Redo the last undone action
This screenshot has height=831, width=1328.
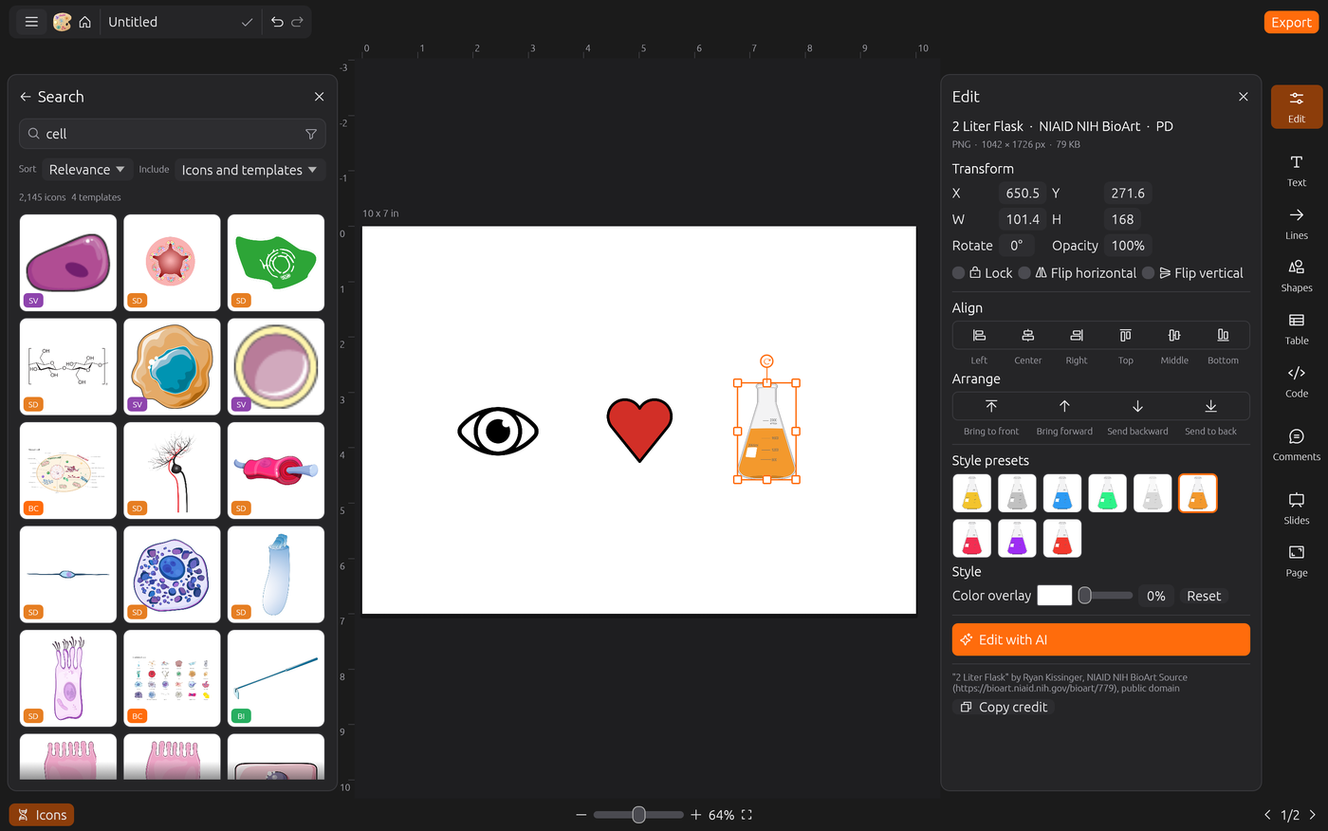(297, 22)
